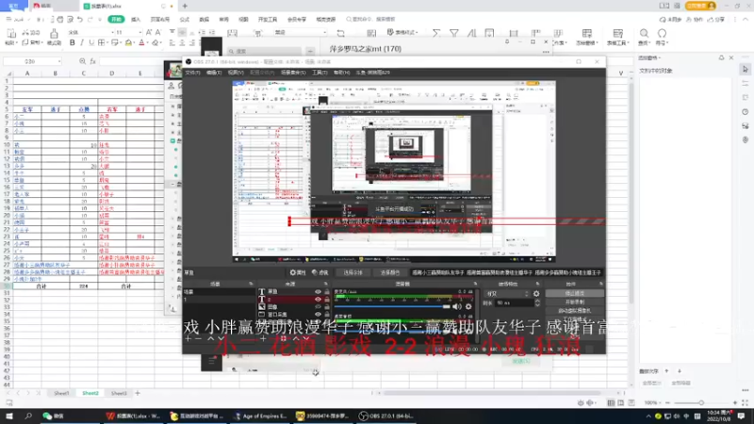Click the cell name box in WPS
Viewport: 754px width, 424px height.
coord(32,61)
